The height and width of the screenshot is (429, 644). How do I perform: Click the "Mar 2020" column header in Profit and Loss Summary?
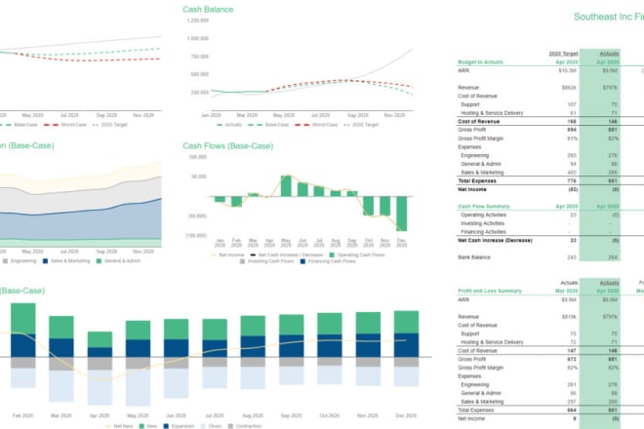[566, 292]
